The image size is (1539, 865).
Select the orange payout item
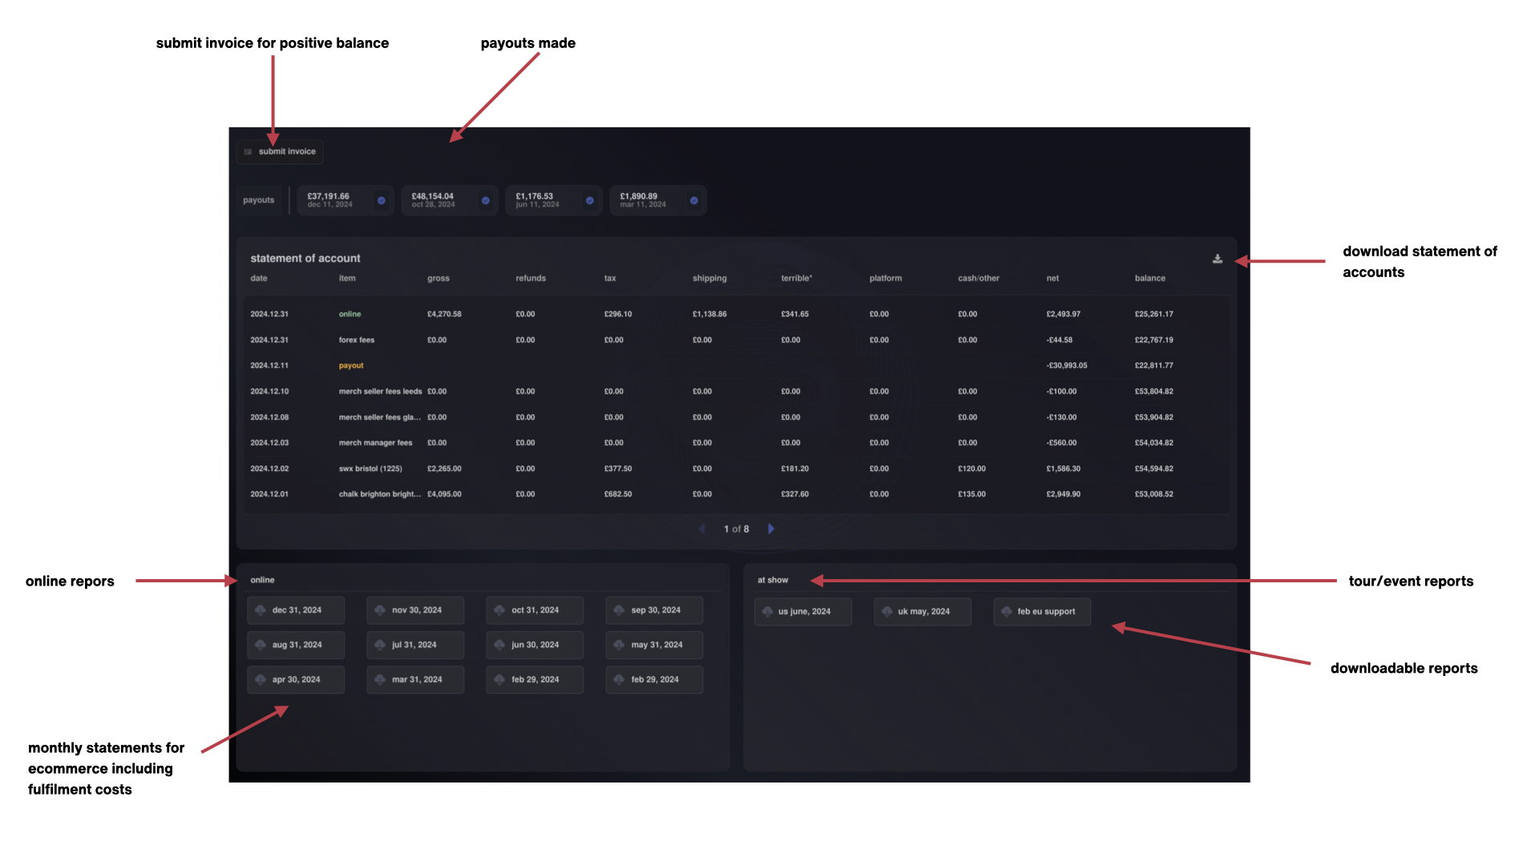point(351,365)
